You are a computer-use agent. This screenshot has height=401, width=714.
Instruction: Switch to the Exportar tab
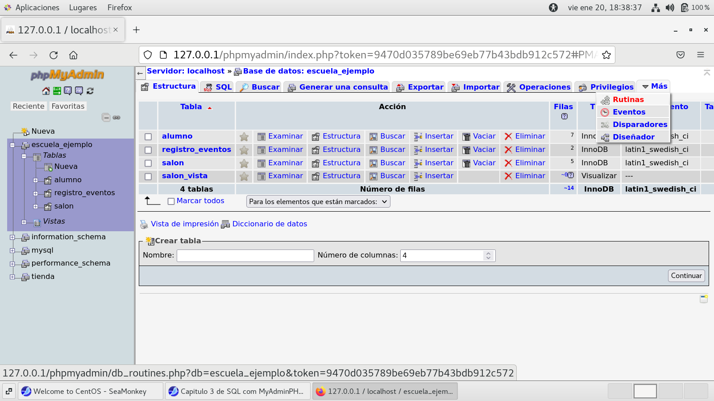(420, 87)
